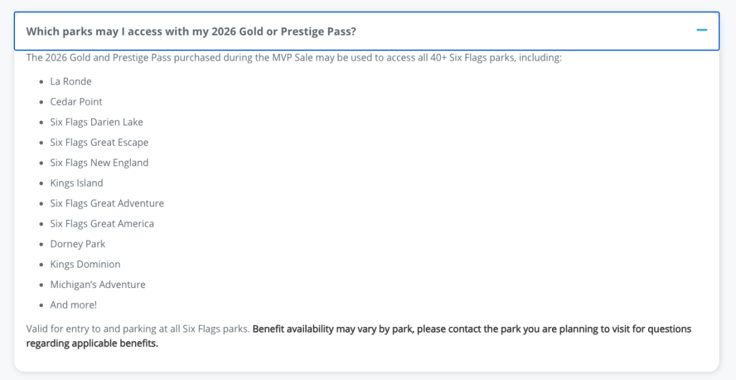Click the bullet point beside Cedar Point

[x=42, y=102]
